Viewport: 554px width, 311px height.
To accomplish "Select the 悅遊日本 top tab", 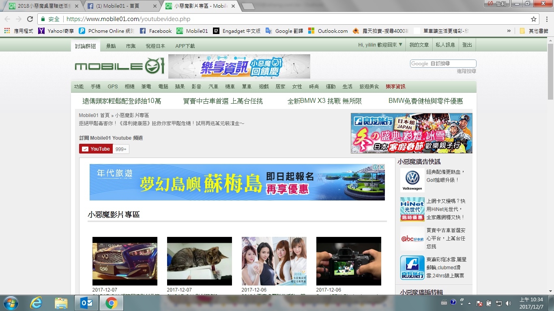I will click(156, 46).
